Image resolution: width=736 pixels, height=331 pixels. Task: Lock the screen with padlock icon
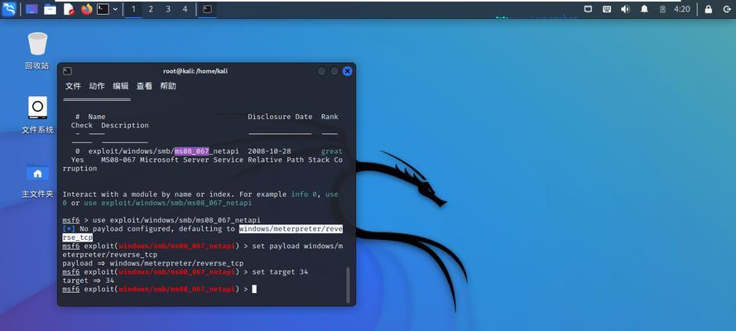pyautogui.click(x=709, y=9)
